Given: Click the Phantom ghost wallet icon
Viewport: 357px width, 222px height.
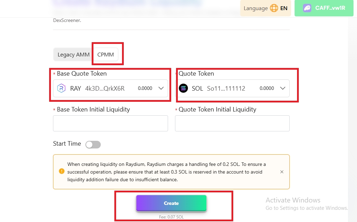Looking at the screenshot, I should tap(307, 8).
